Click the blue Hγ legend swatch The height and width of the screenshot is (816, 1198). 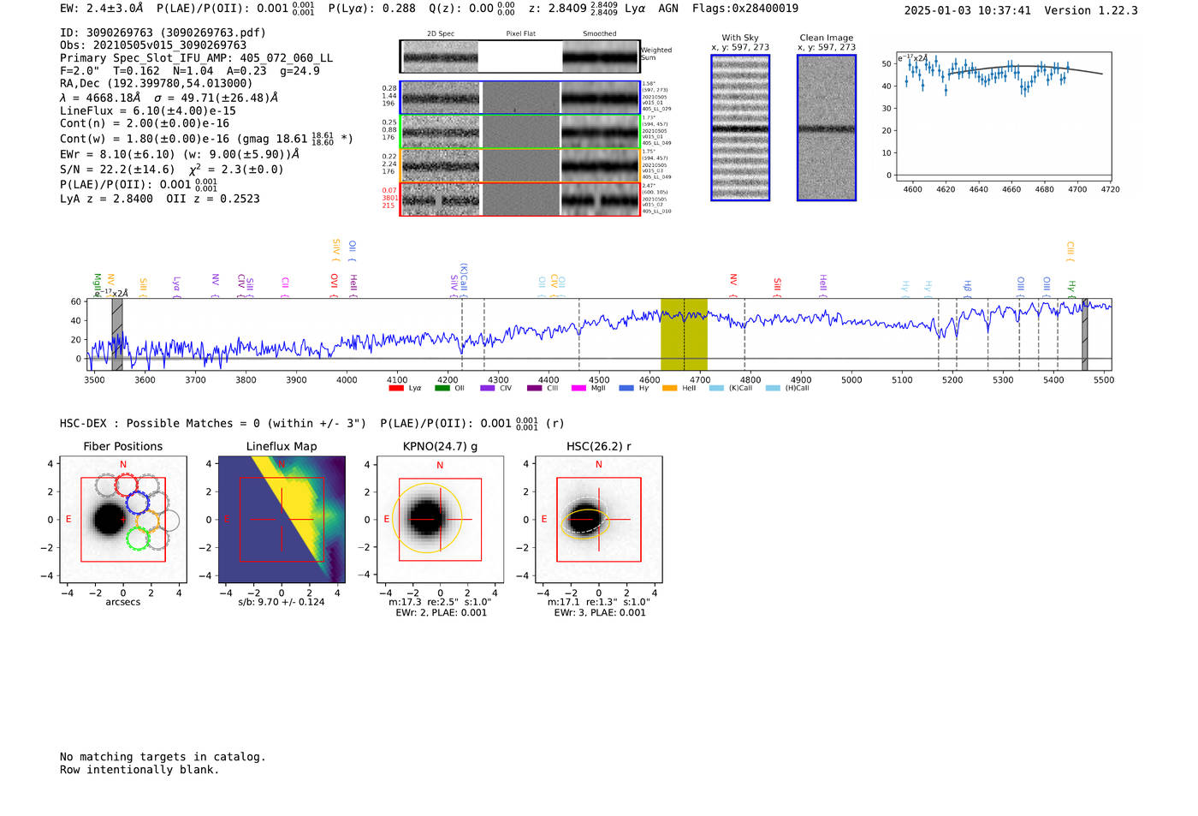click(626, 388)
